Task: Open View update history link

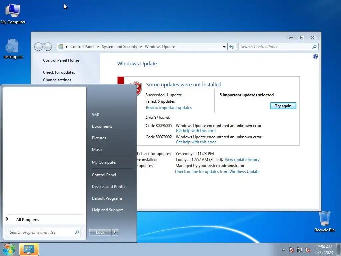Action: pyautogui.click(x=242, y=160)
